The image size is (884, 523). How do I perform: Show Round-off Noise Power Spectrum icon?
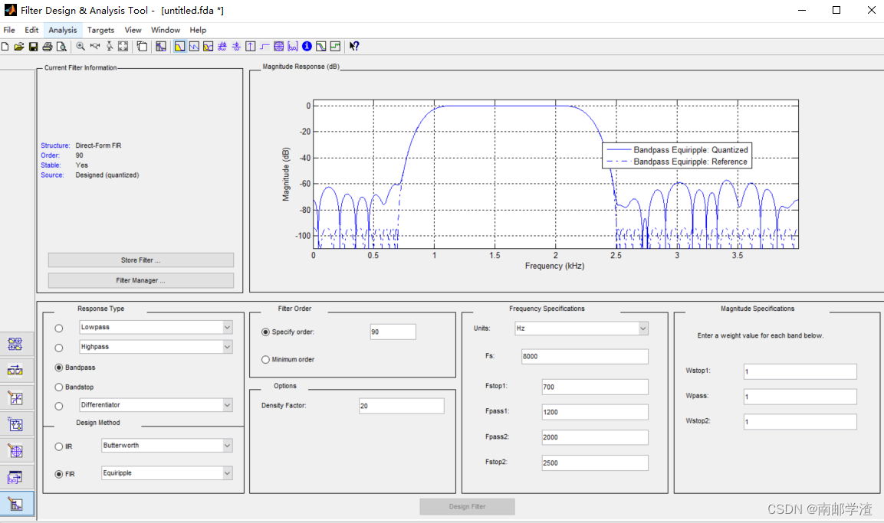point(335,46)
